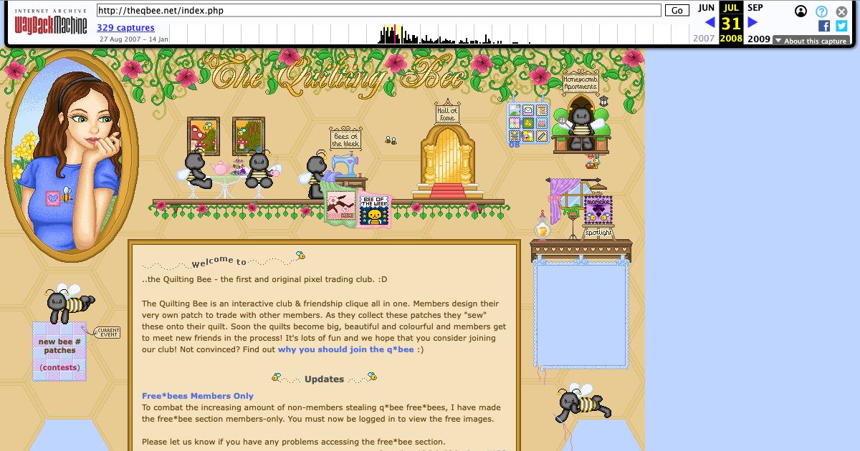Click the patch swatches icon in the navigation grid
Screen dimensions: 860x451
click(x=515, y=123)
